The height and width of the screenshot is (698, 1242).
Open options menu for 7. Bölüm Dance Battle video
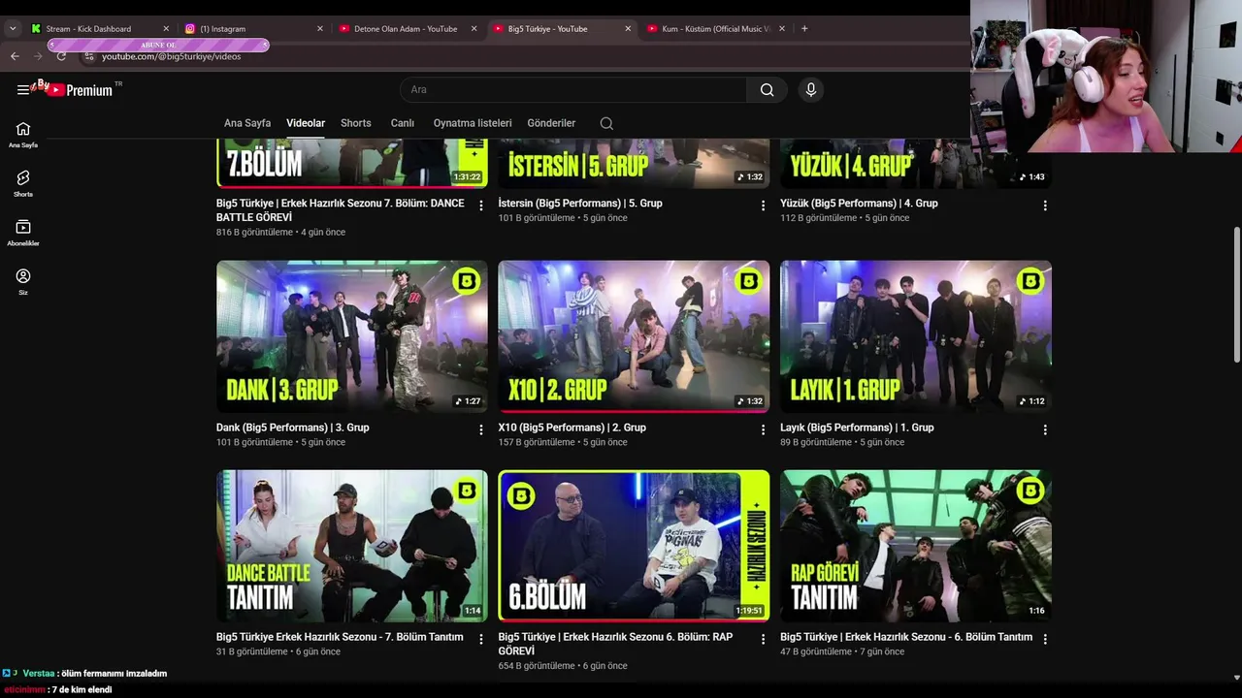[x=481, y=206]
